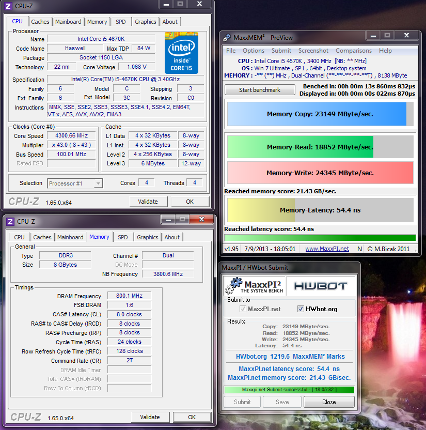The height and width of the screenshot is (430, 426).
Task: Show About tab in top CPU-Z window
Action: (170, 22)
